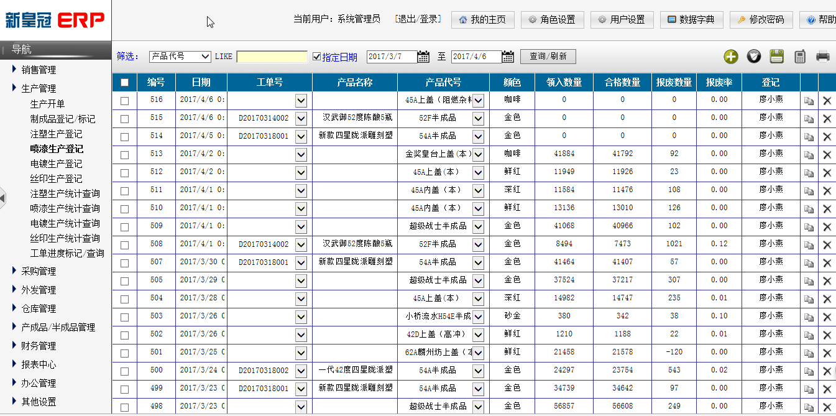Screen dimensions: 836x416
Task: Click the black shield audit icon
Action: coord(753,57)
